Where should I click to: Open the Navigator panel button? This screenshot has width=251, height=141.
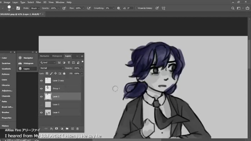[x=27, y=58]
